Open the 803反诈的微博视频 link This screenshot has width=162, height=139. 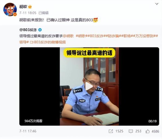[x=48, y=42]
